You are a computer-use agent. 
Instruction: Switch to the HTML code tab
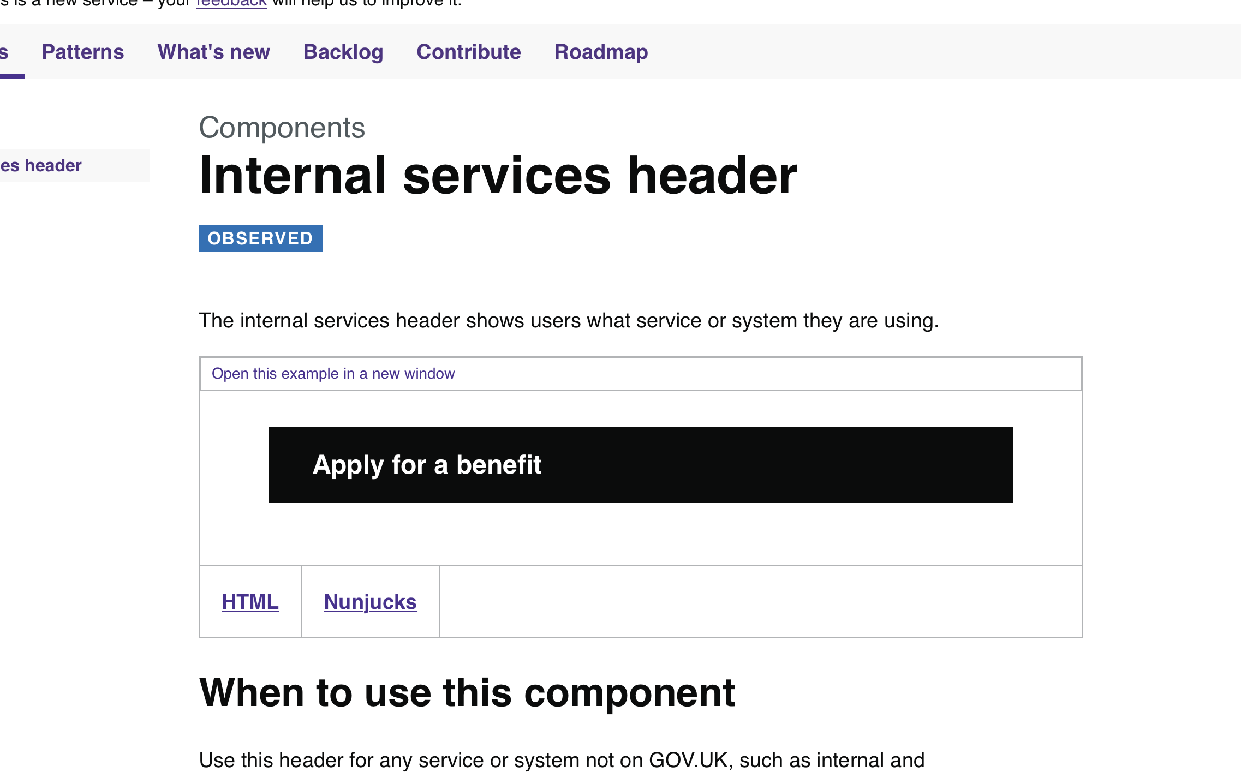click(x=249, y=601)
